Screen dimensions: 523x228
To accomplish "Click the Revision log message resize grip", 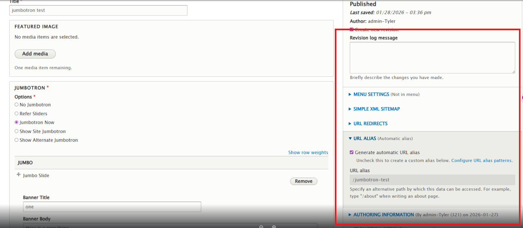I will (513, 72).
